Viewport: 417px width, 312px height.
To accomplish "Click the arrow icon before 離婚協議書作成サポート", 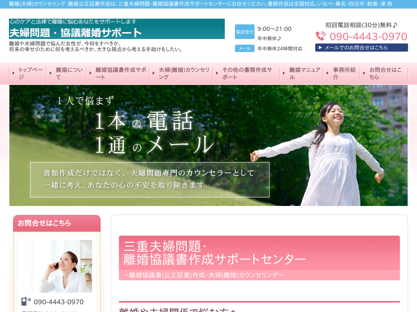I will click(90, 73).
